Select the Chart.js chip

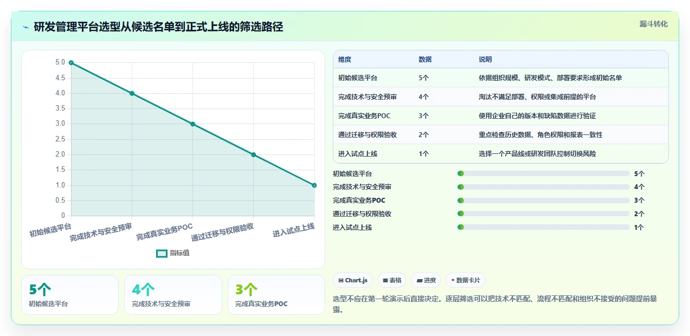(x=353, y=280)
